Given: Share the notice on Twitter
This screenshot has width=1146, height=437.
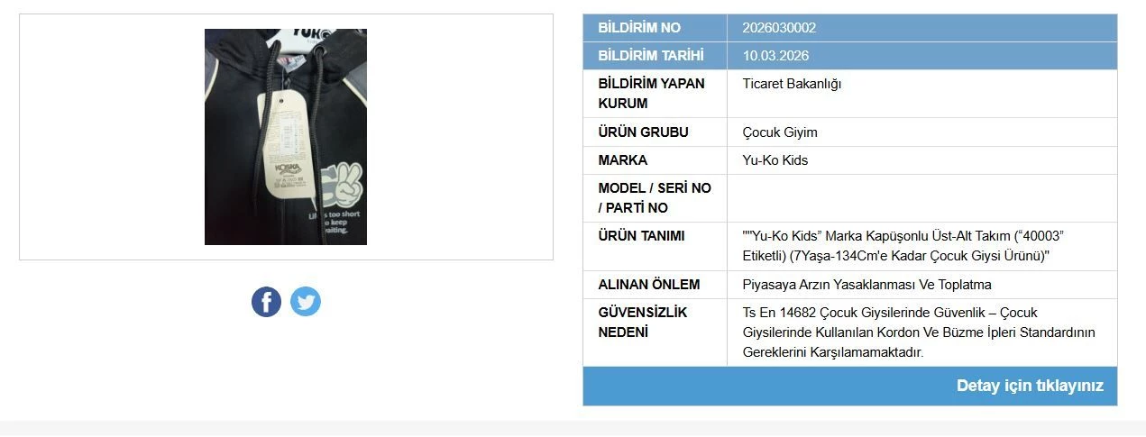Looking at the screenshot, I should tap(306, 302).
